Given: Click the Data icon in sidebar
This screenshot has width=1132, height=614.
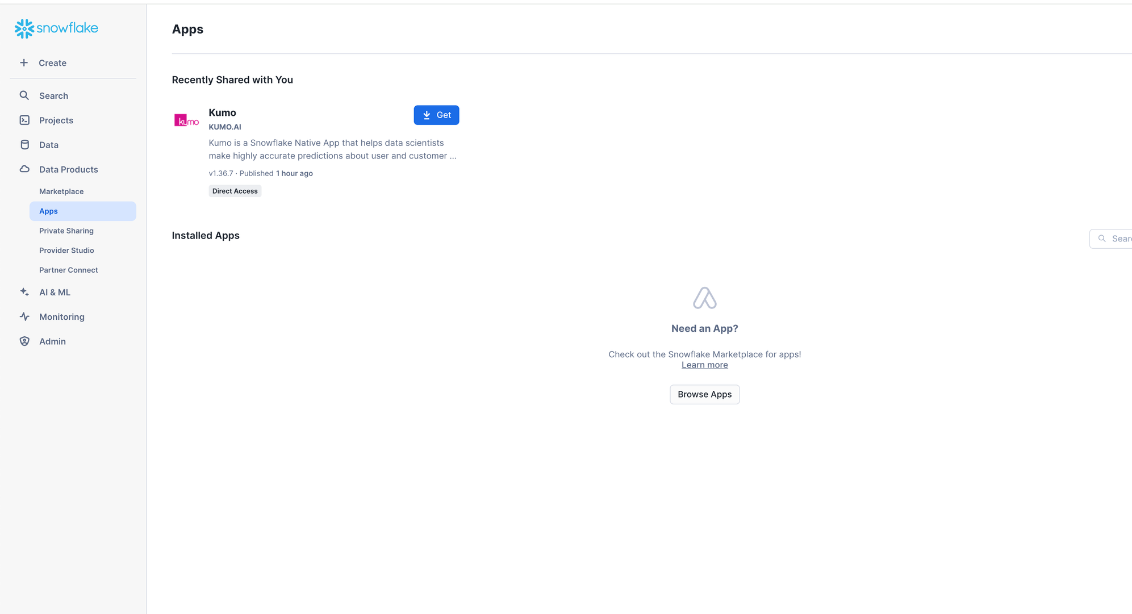Looking at the screenshot, I should [24, 144].
